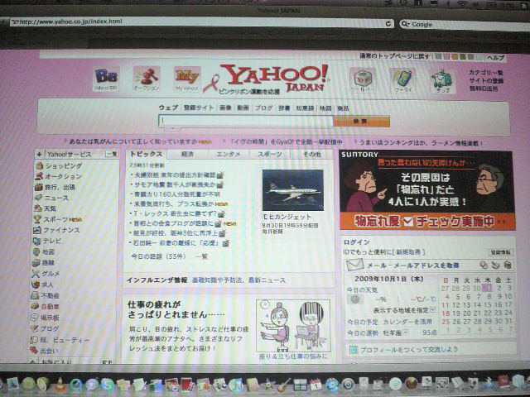Choose the green page theme color swatch
The image size is (530, 397).
[463, 57]
